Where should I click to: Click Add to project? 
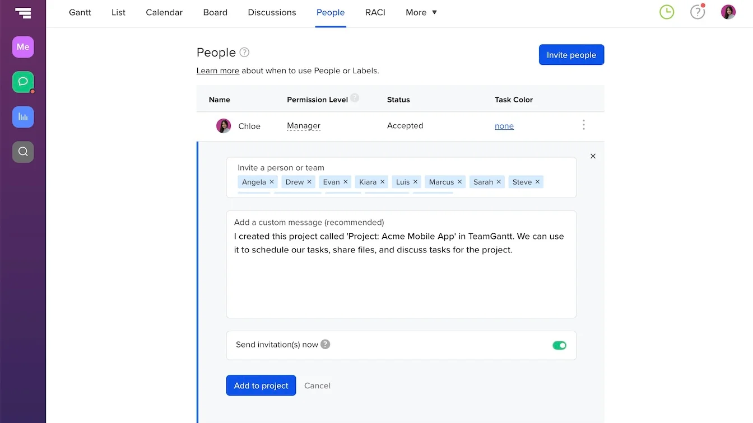[261, 386]
